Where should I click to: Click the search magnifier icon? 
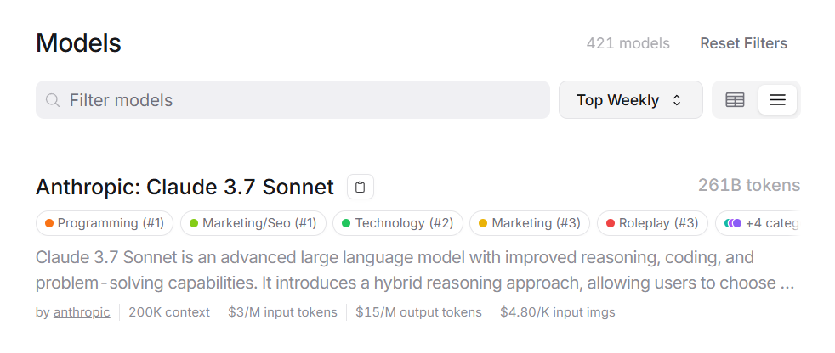pyautogui.click(x=52, y=100)
